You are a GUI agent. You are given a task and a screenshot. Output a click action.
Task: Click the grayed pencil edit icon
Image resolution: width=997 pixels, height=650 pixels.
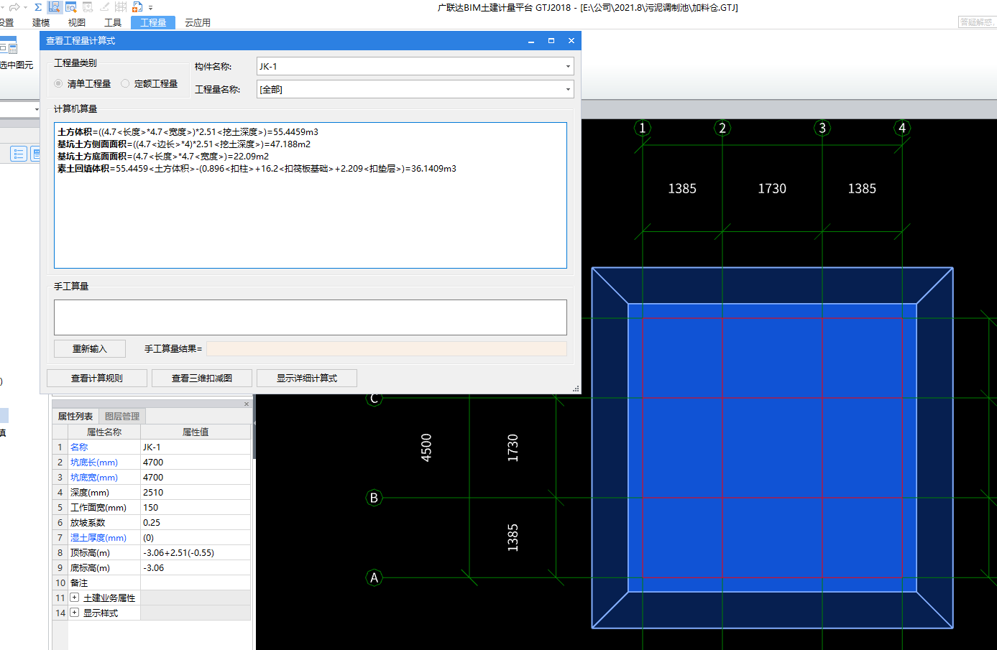click(105, 7)
